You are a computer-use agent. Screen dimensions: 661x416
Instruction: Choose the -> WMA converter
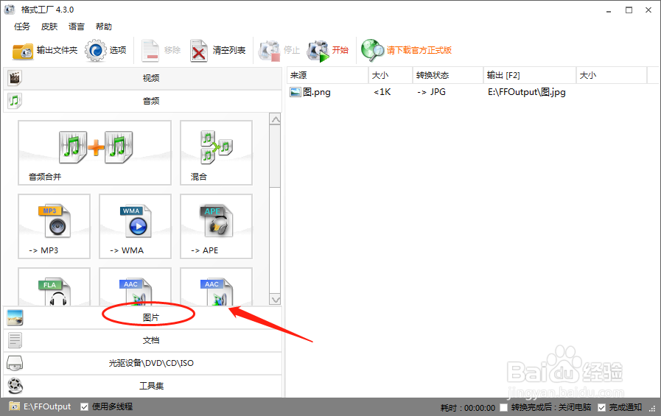tap(136, 226)
